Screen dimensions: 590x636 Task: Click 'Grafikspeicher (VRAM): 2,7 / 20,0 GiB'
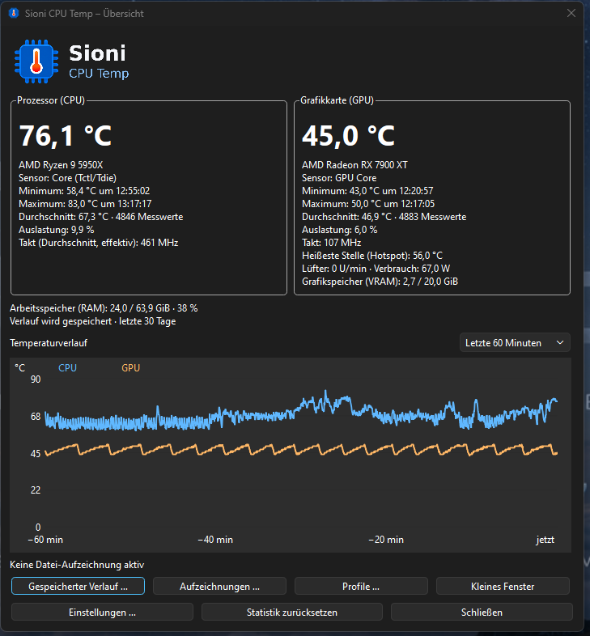[x=380, y=282]
